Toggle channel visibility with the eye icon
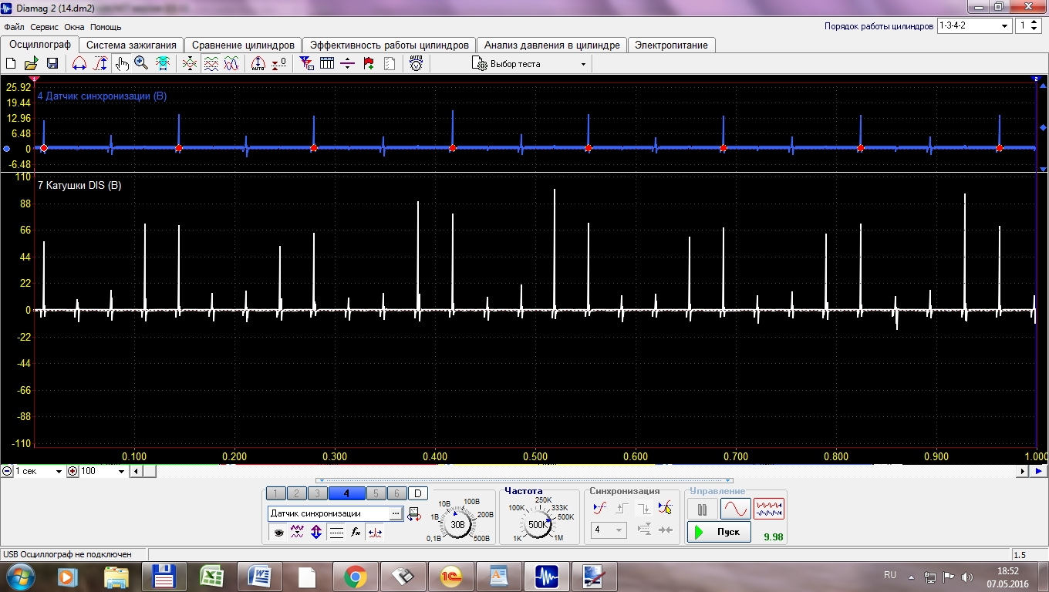The height and width of the screenshot is (592, 1049). tap(278, 532)
